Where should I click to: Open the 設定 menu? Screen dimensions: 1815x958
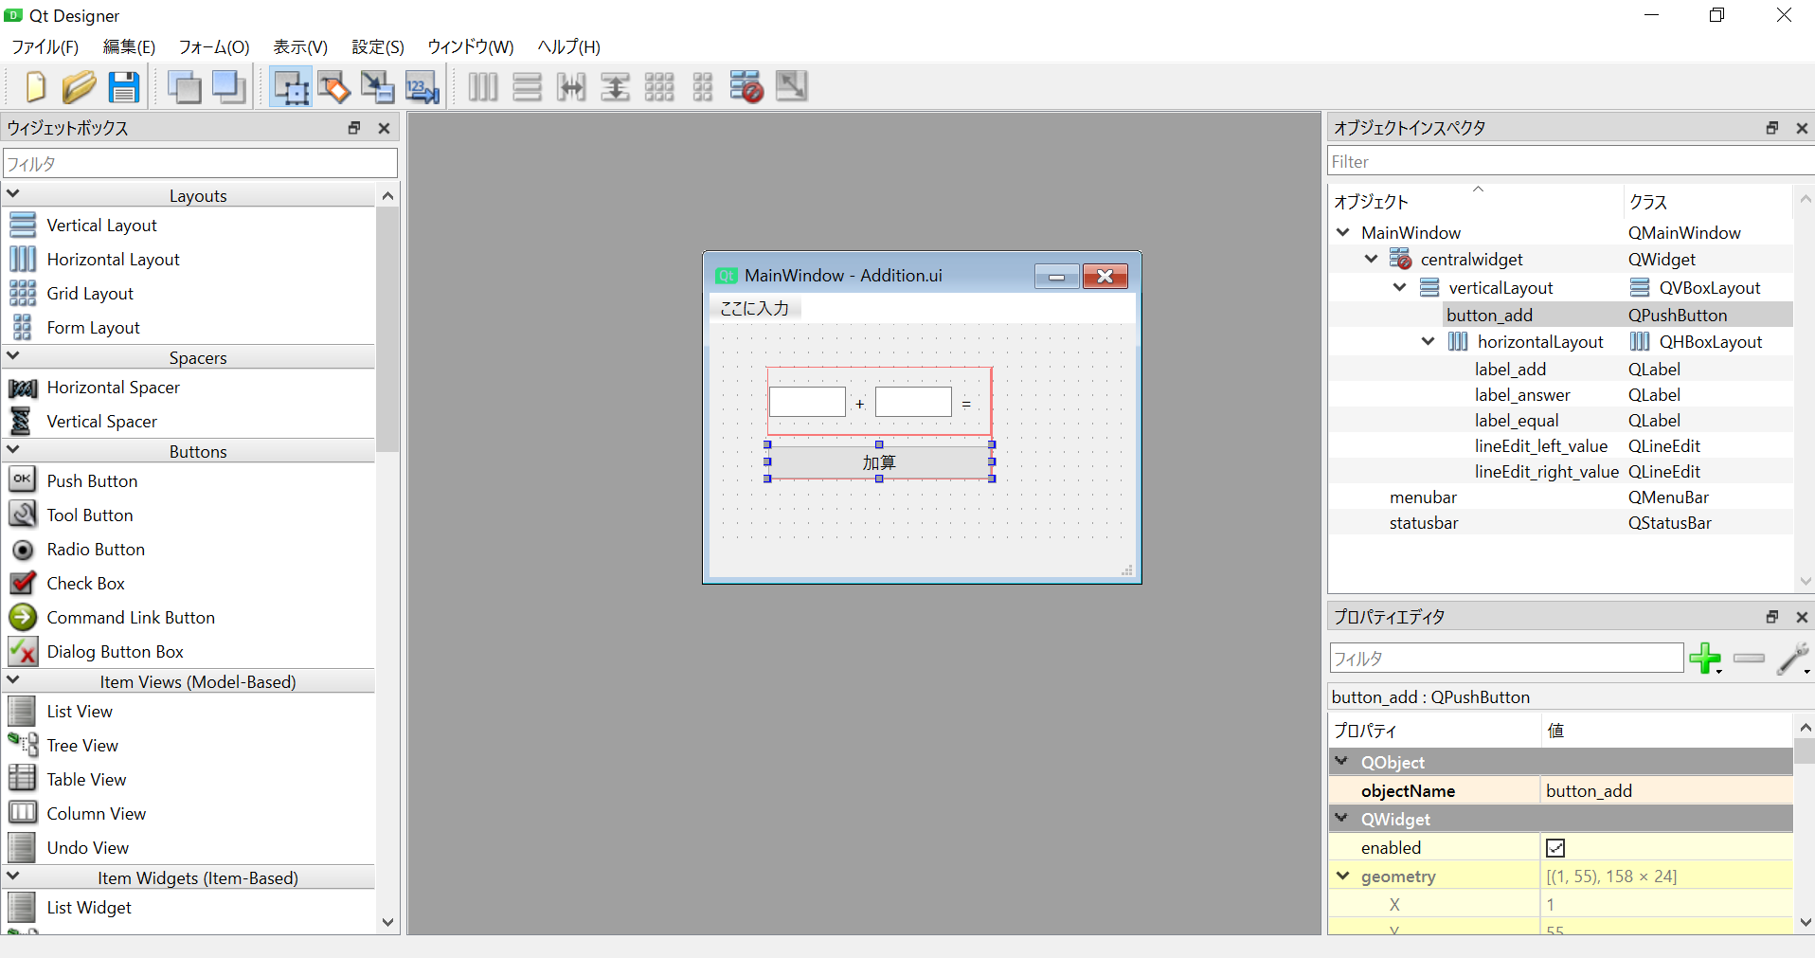pyautogui.click(x=377, y=46)
